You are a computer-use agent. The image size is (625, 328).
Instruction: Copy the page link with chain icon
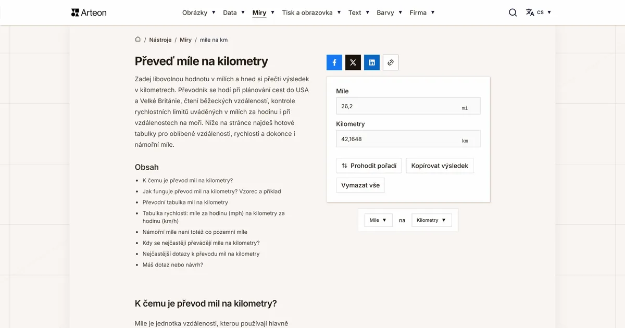click(x=391, y=62)
